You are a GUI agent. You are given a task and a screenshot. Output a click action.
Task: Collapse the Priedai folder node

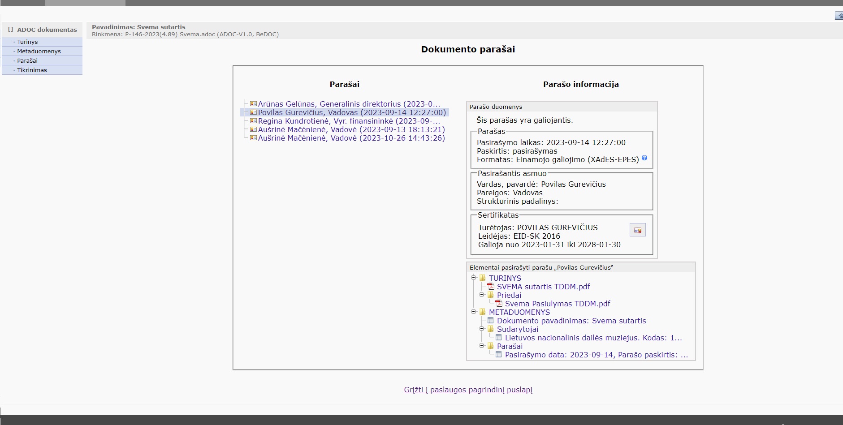click(x=482, y=295)
